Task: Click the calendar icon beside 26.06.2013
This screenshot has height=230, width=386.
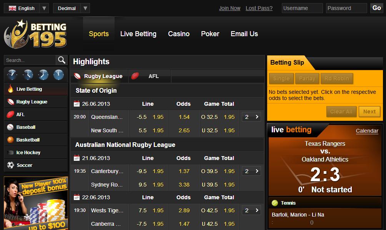Action: pyautogui.click(x=76, y=104)
